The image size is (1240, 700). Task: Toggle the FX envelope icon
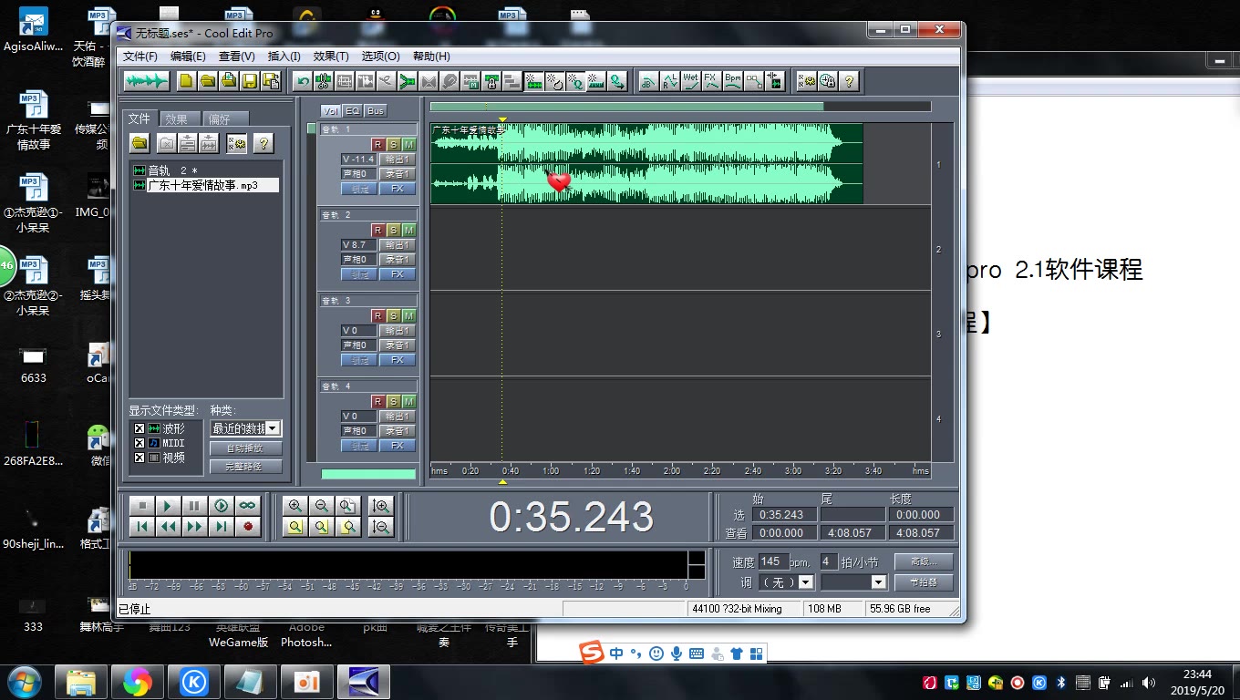[712, 81]
